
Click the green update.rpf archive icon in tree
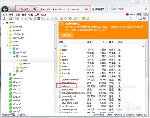[x=14, y=52]
